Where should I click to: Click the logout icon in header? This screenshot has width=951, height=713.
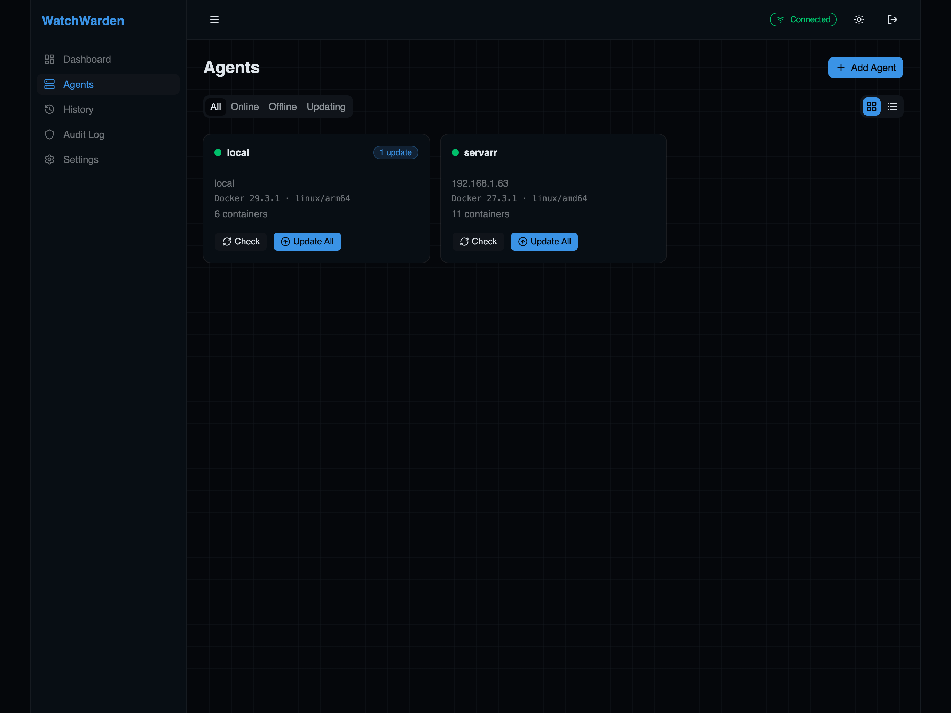tap(892, 19)
